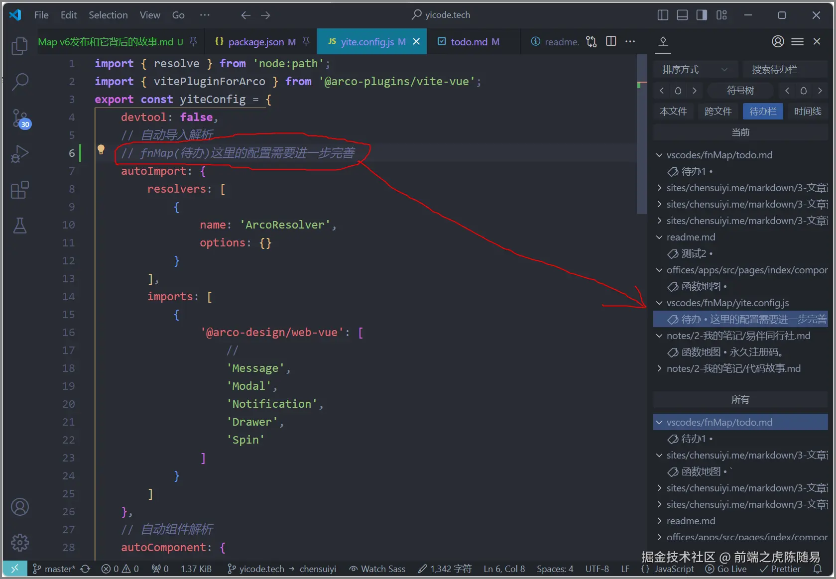This screenshot has height=579, width=836.
Task: Click the Prettier status bar item
Action: [x=780, y=569]
